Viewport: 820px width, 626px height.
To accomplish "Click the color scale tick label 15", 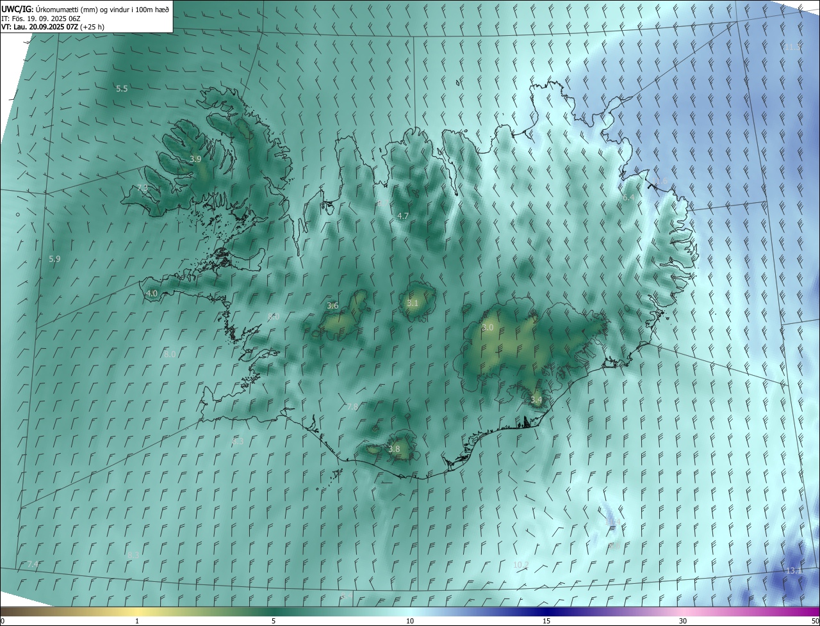I will [546, 622].
